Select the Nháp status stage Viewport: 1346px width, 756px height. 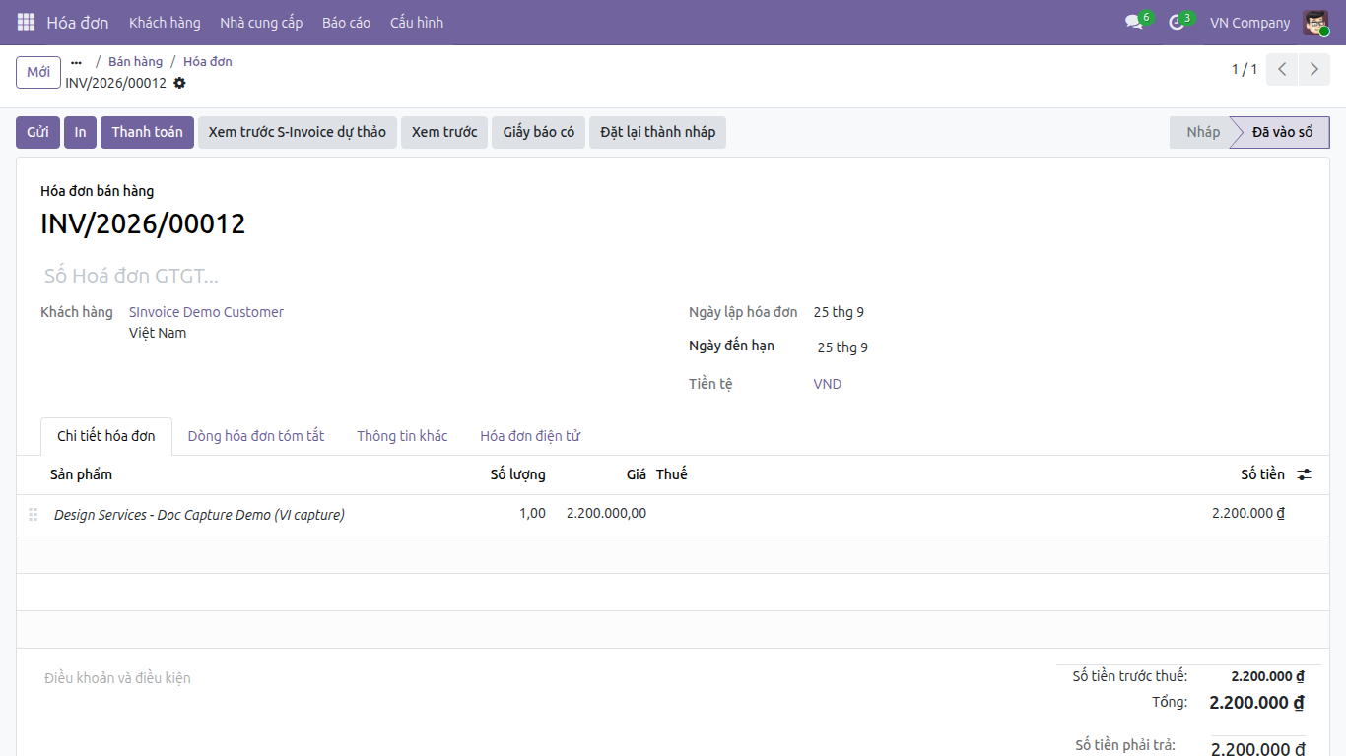[1202, 132]
